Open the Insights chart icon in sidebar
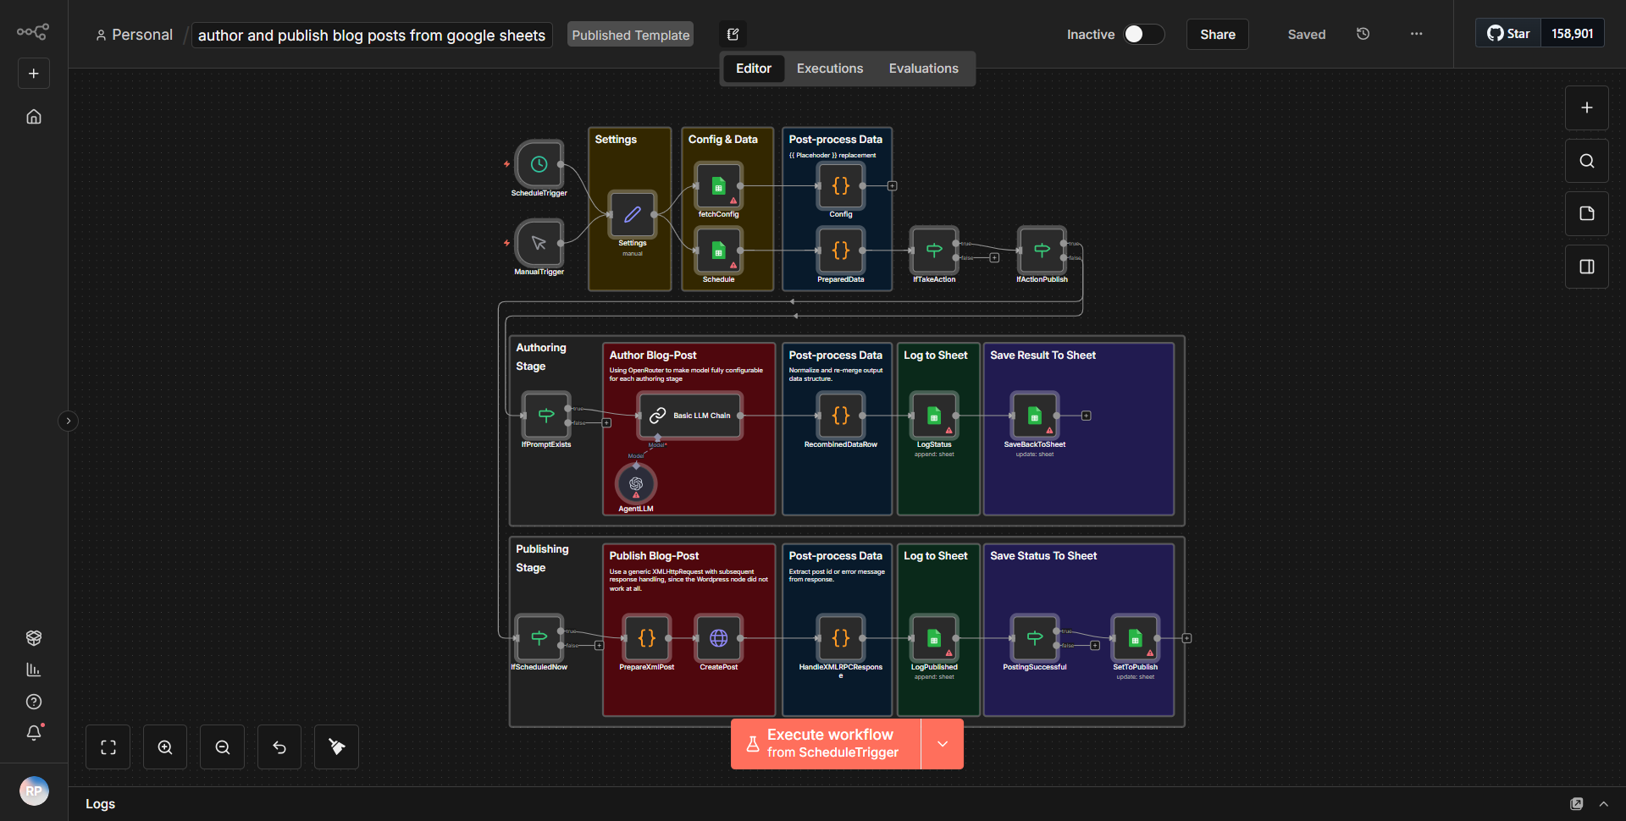 point(34,669)
